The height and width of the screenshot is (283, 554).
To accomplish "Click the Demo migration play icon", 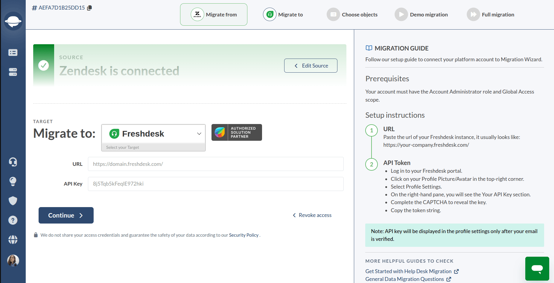I will tap(401, 14).
